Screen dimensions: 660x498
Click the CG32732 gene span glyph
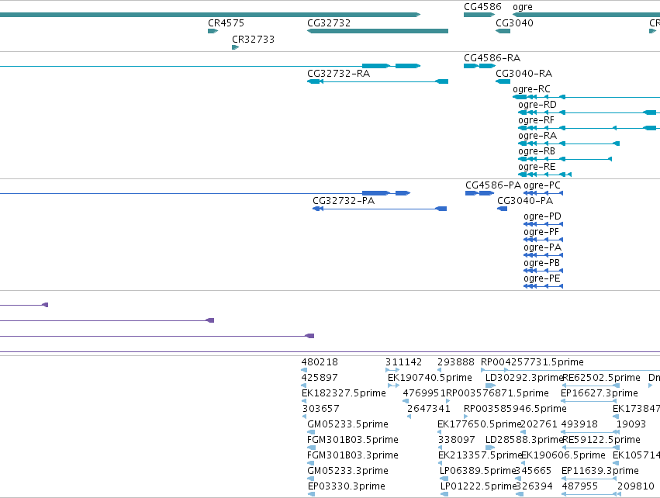pos(378,31)
